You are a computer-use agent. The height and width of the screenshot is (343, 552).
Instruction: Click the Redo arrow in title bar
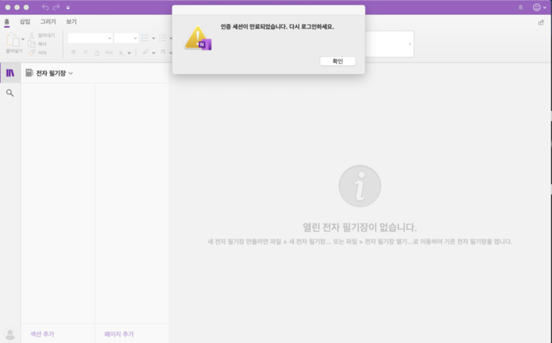click(57, 7)
